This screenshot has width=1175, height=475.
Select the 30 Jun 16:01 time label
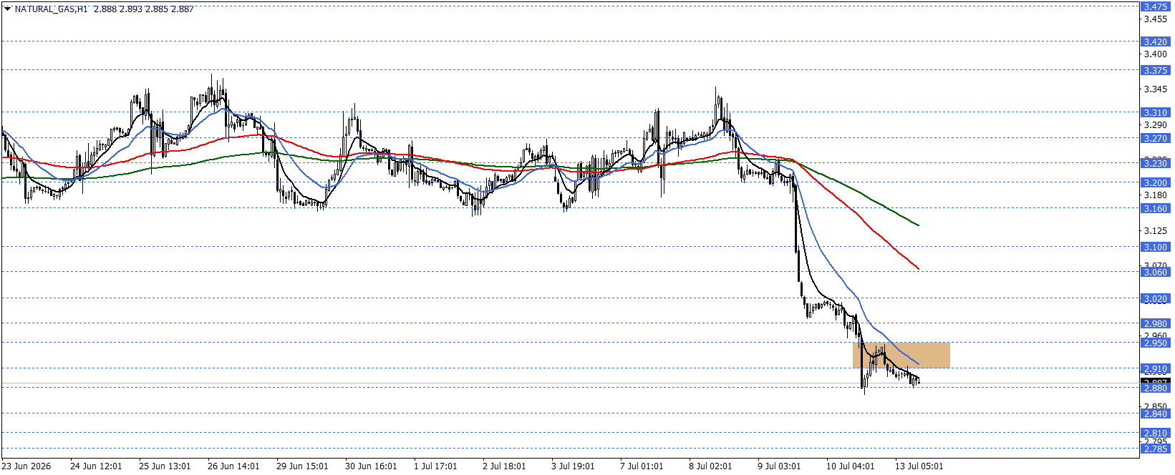[371, 466]
